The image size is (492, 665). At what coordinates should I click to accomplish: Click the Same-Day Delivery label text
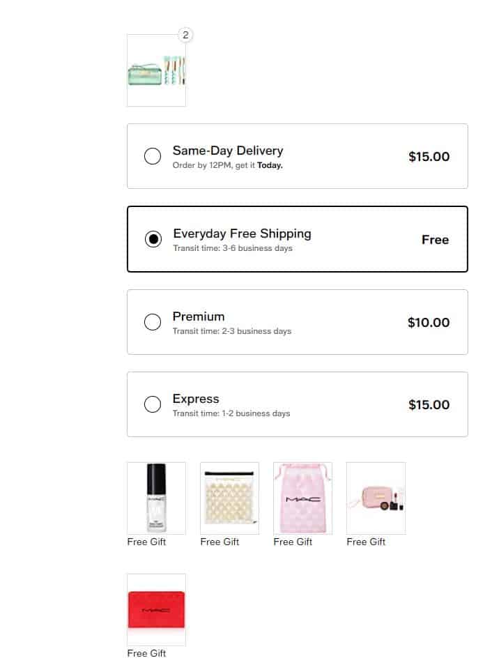click(x=228, y=151)
